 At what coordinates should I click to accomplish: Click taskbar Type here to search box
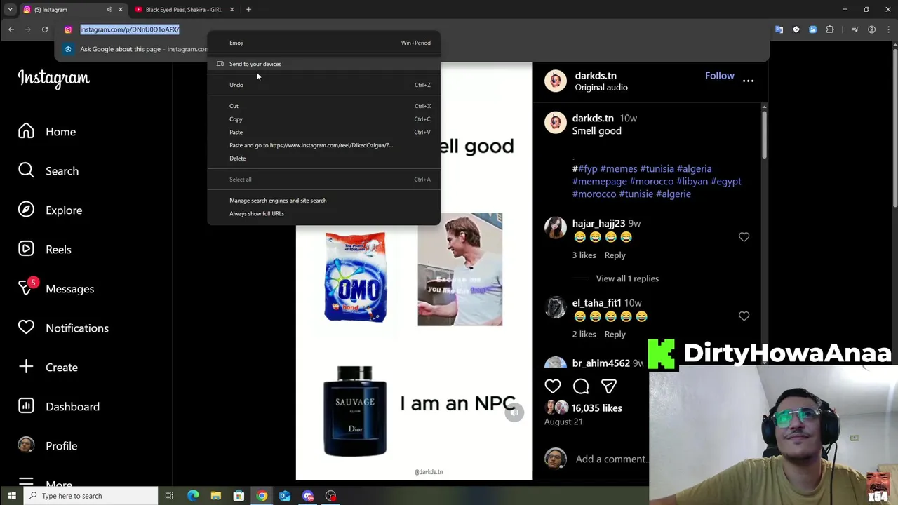click(x=91, y=496)
